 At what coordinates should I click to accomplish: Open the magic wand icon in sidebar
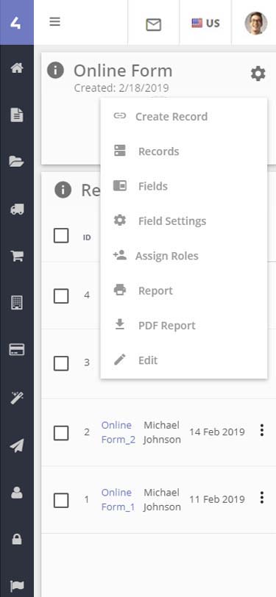coord(17,398)
